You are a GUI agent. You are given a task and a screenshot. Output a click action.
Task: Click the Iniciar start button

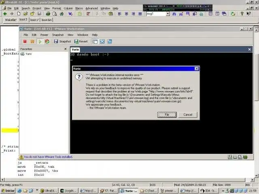click(8, 191)
